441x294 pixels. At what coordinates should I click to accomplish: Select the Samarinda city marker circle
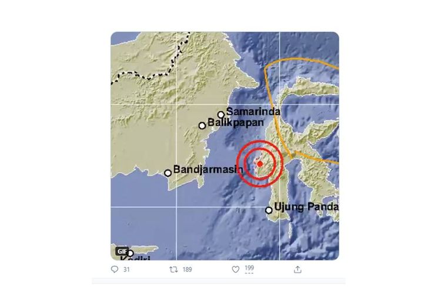click(x=221, y=115)
